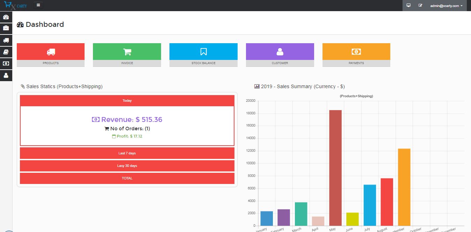
Task: Open the user icon in sidebar
Action: [6, 75]
